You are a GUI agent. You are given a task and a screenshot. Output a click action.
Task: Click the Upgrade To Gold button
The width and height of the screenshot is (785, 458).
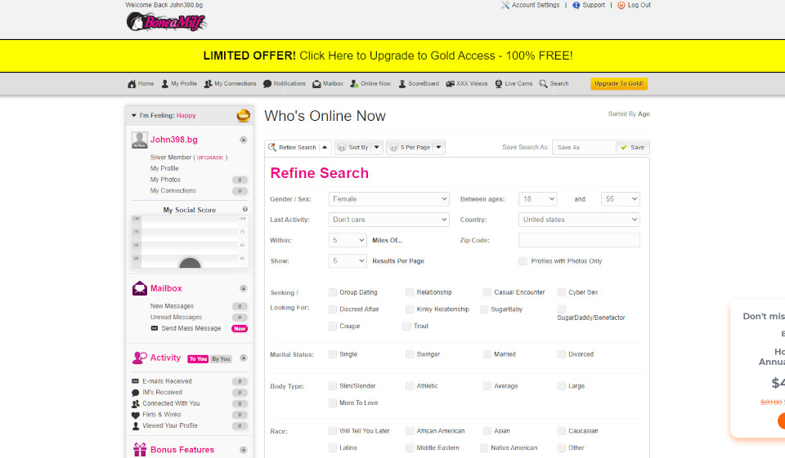[x=619, y=84]
